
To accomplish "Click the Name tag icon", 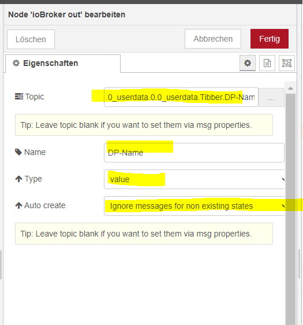I will [x=18, y=152].
